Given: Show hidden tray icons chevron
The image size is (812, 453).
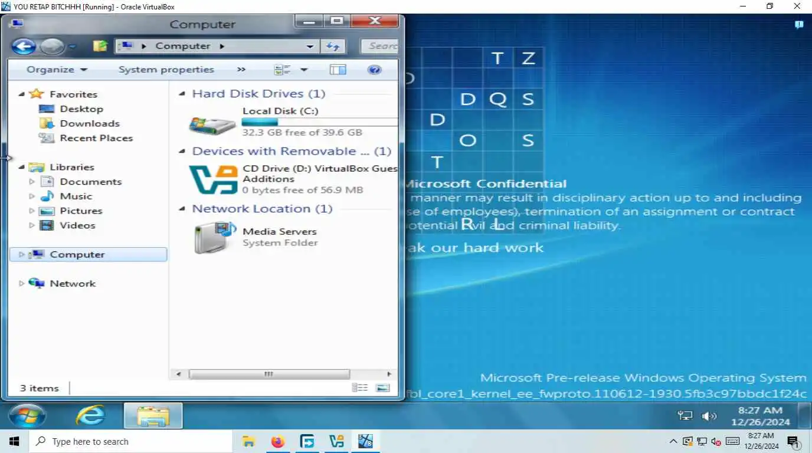Looking at the screenshot, I should point(673,441).
